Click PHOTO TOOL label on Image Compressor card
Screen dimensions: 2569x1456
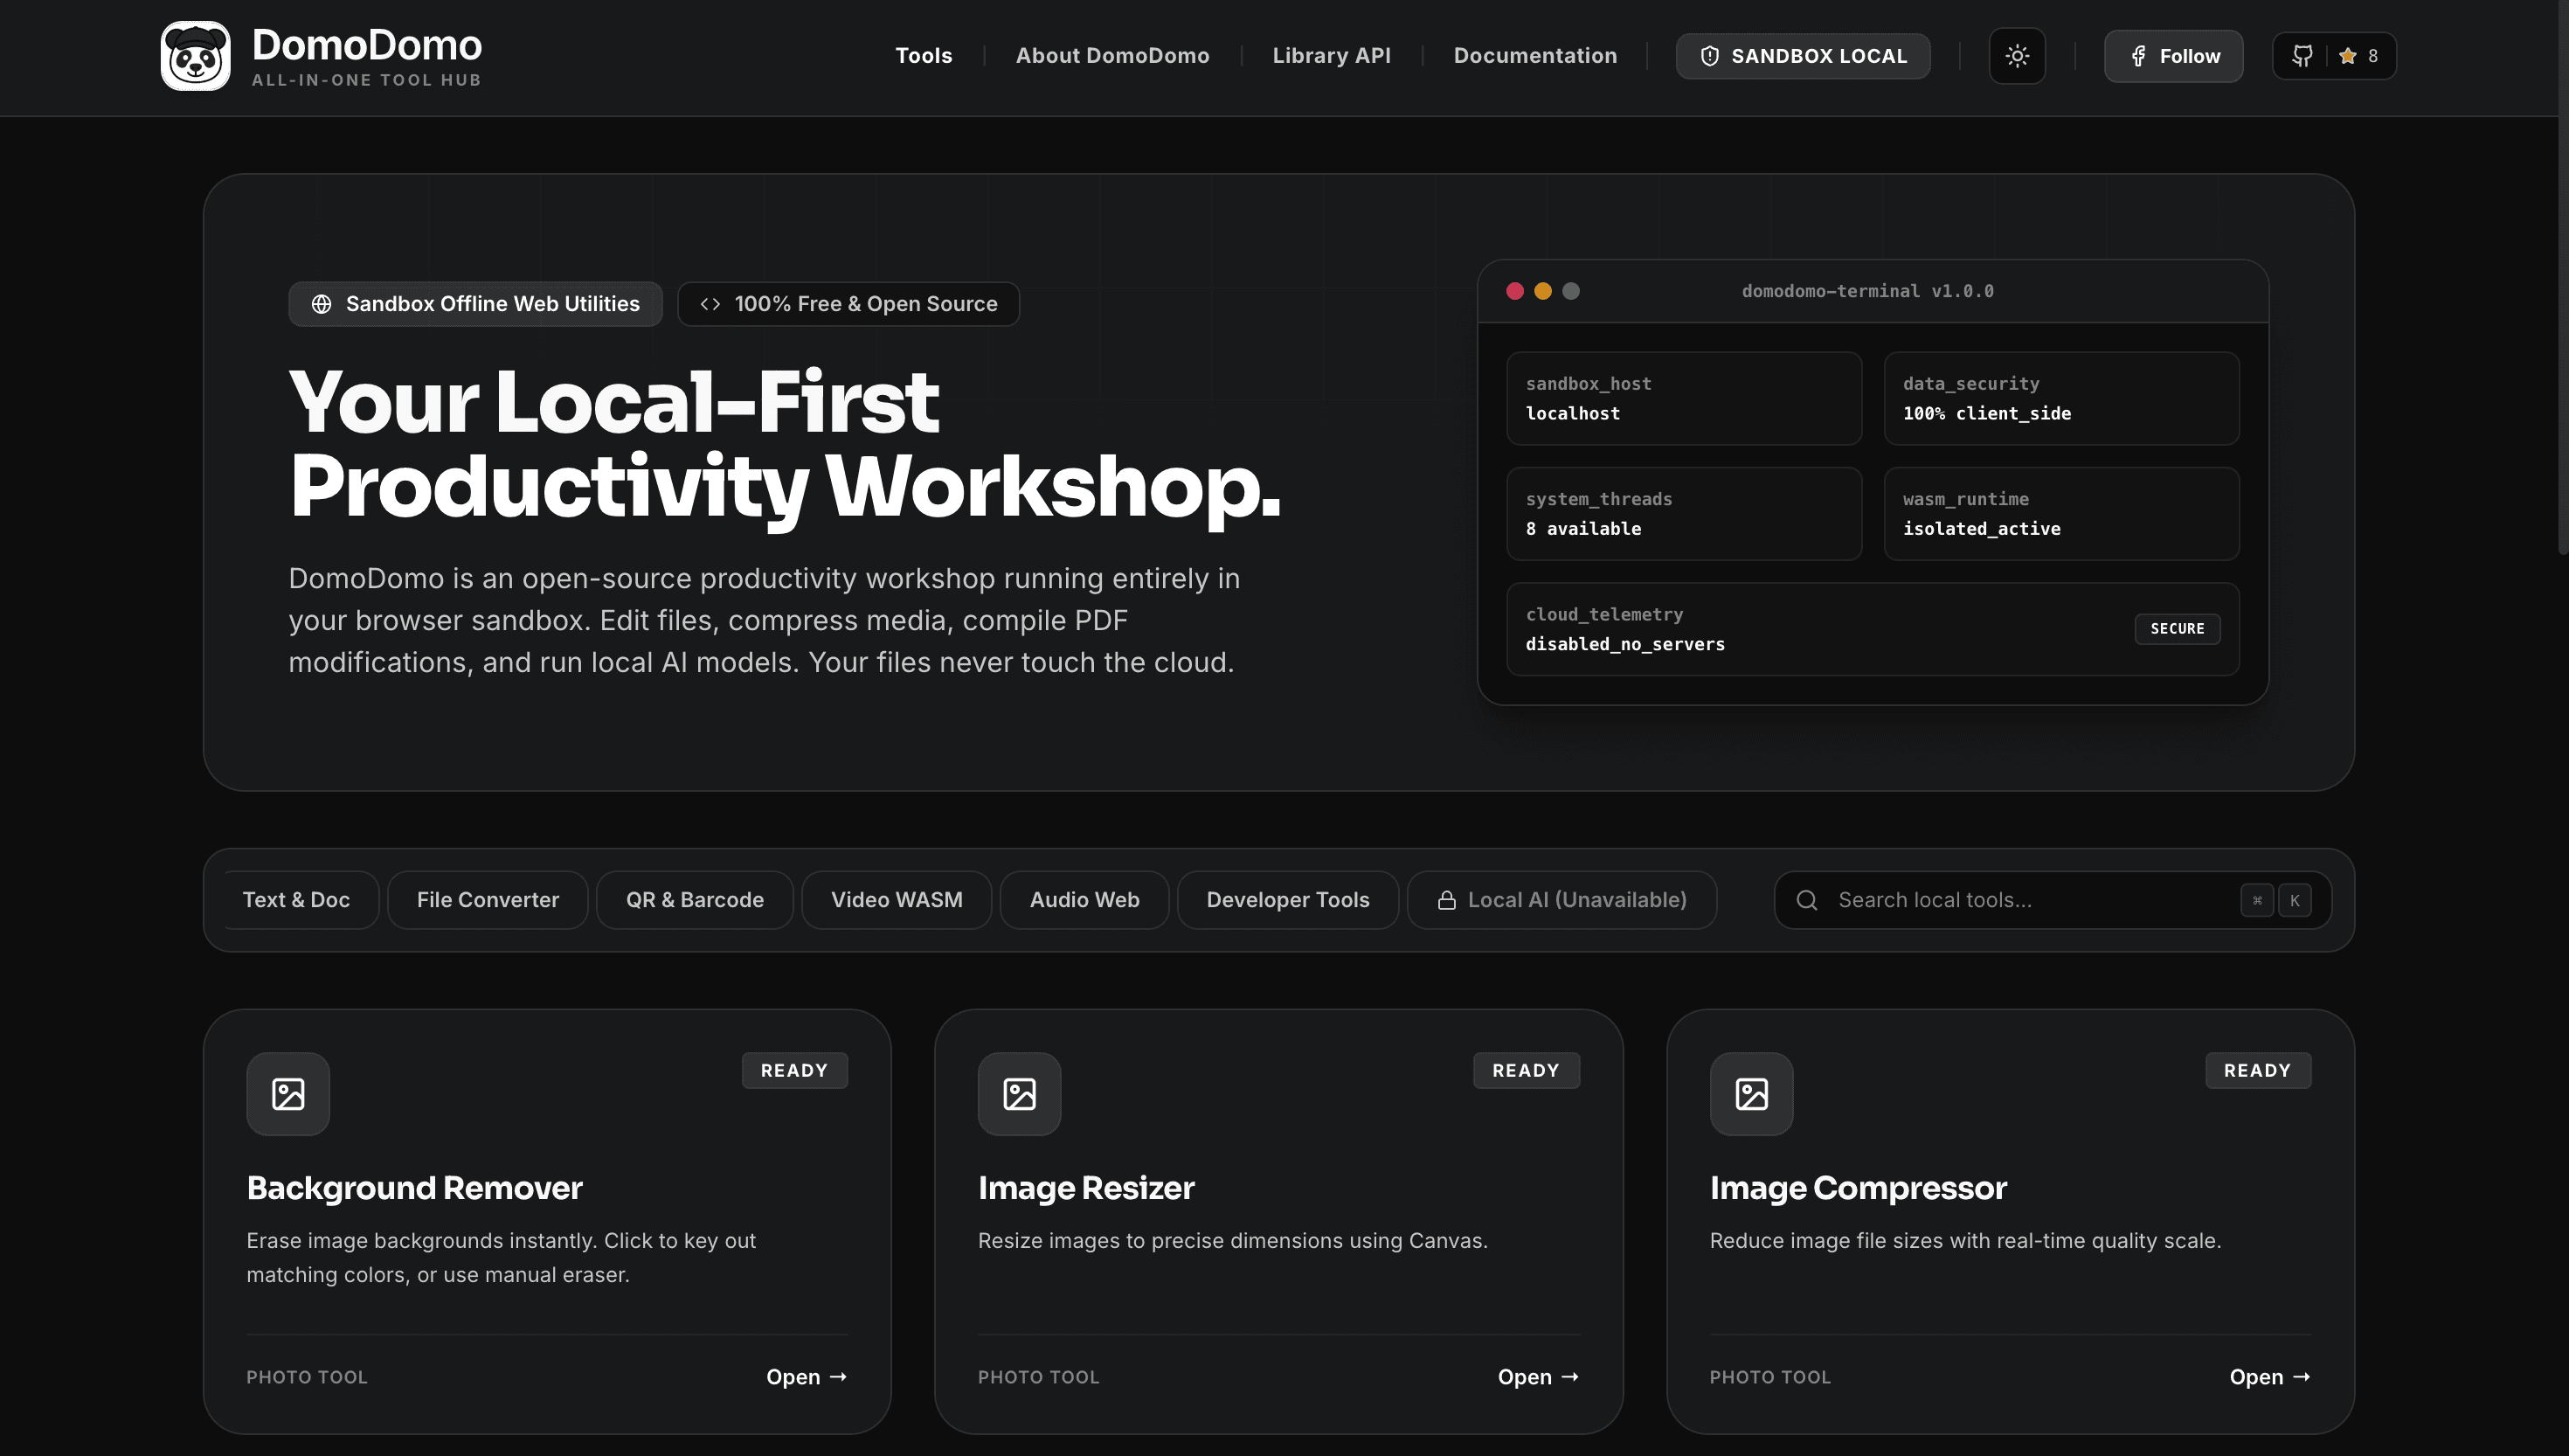pos(1770,1377)
